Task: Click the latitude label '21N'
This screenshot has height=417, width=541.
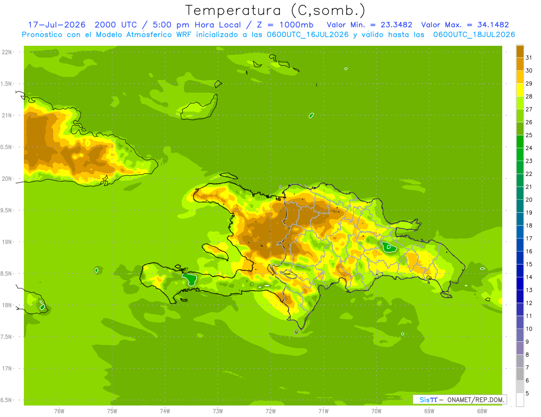Action: coord(6,116)
